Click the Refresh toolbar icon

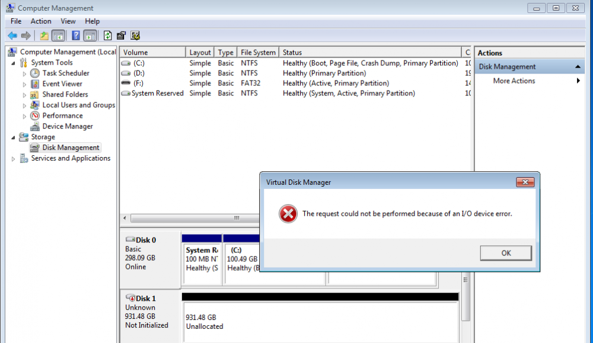(108, 36)
